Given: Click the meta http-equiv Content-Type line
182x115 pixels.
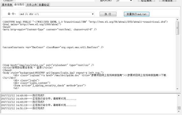Looking at the screenshot, I should pyautogui.click(x=49, y=29).
